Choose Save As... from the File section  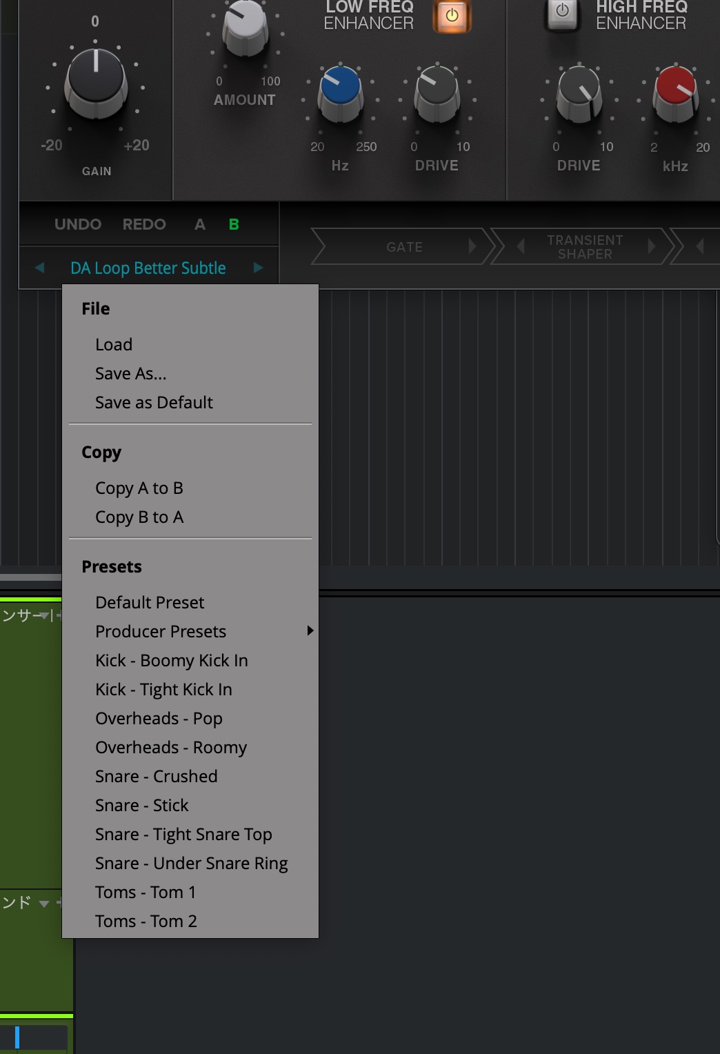coord(130,373)
